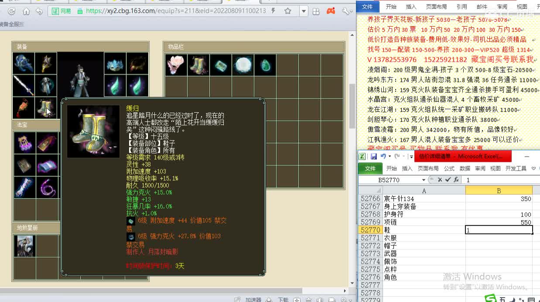
Task: Open the browser extensions grid icon
Action: point(316,11)
